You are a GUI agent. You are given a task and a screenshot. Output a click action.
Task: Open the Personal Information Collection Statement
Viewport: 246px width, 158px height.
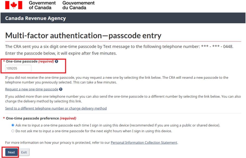point(144,143)
